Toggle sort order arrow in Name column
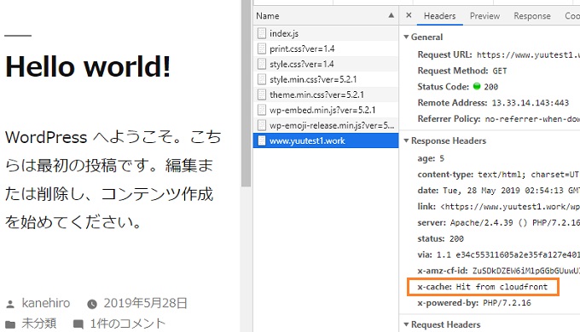The width and height of the screenshot is (580, 332). pos(391,15)
